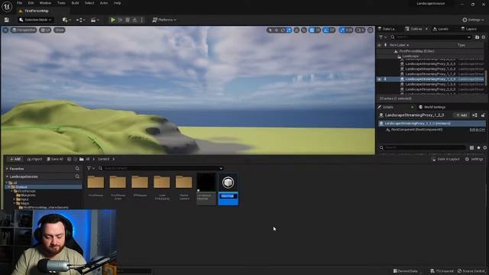Open the Select menu
Screen dimensions: 489x275
(x=89, y=3)
